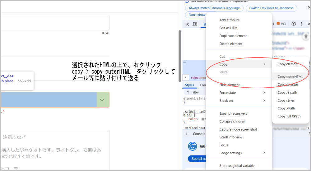
Task: Select Delete element
Action: 231,44
